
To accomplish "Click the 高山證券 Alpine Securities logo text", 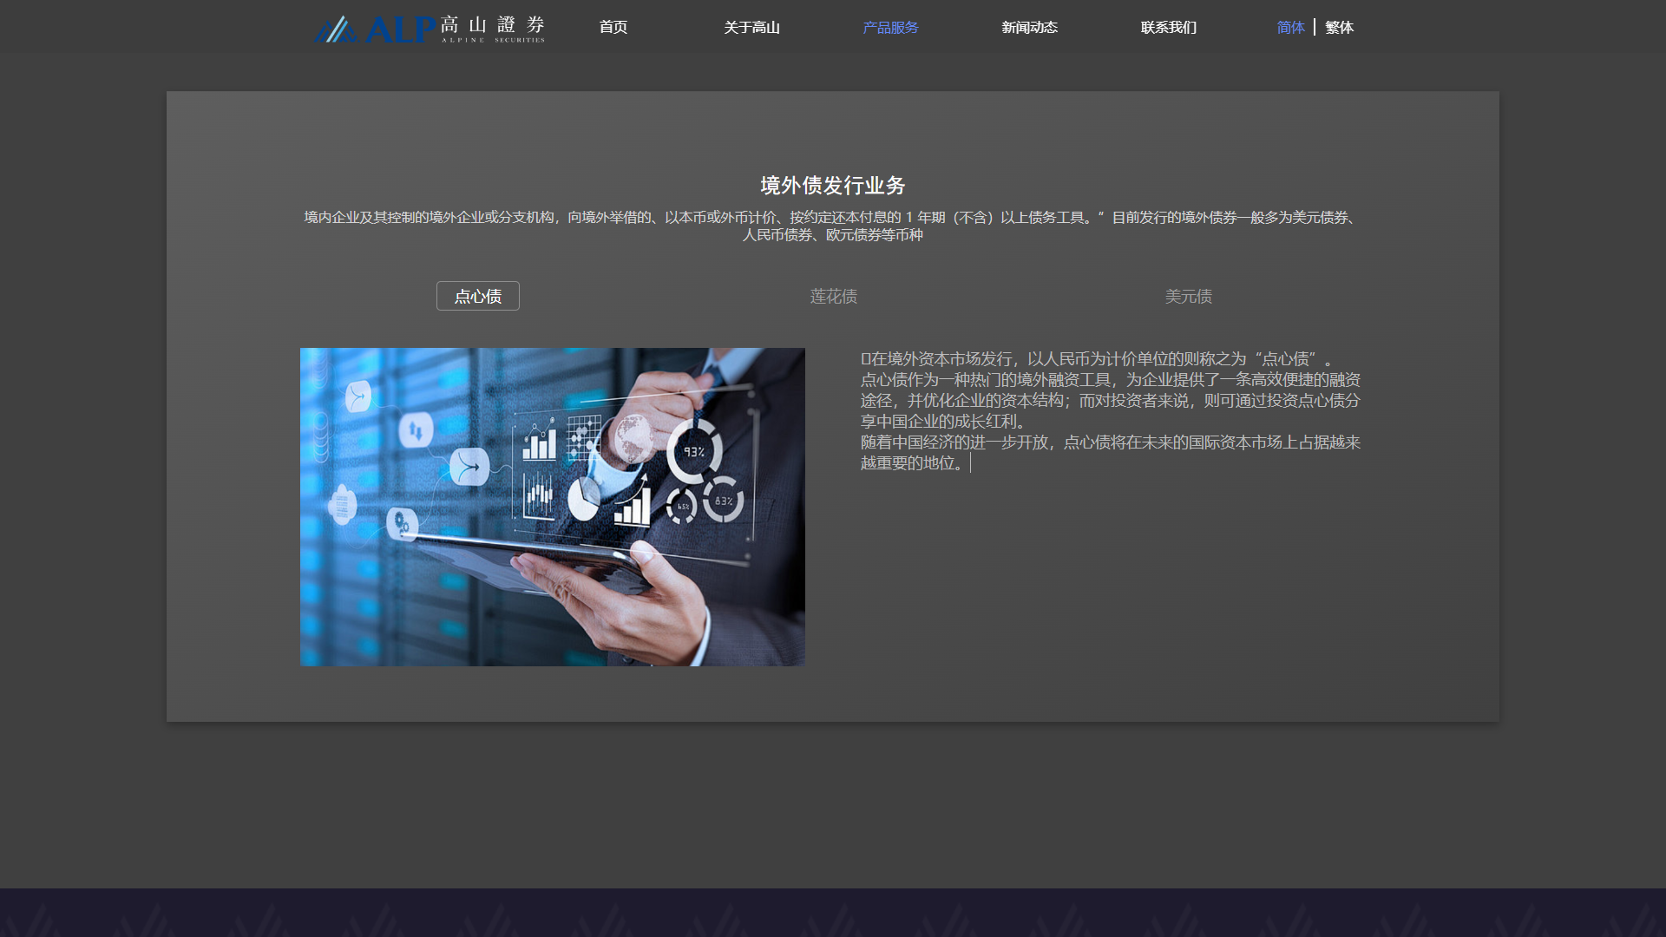I will click(x=492, y=28).
